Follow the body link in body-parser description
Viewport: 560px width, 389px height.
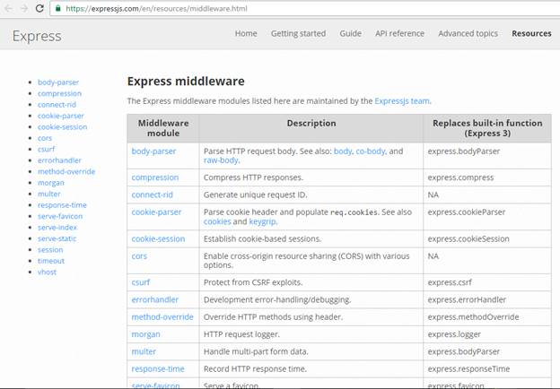(x=343, y=151)
